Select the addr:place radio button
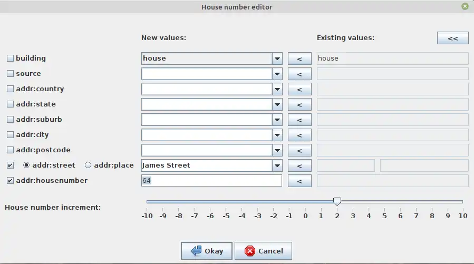 coord(88,165)
